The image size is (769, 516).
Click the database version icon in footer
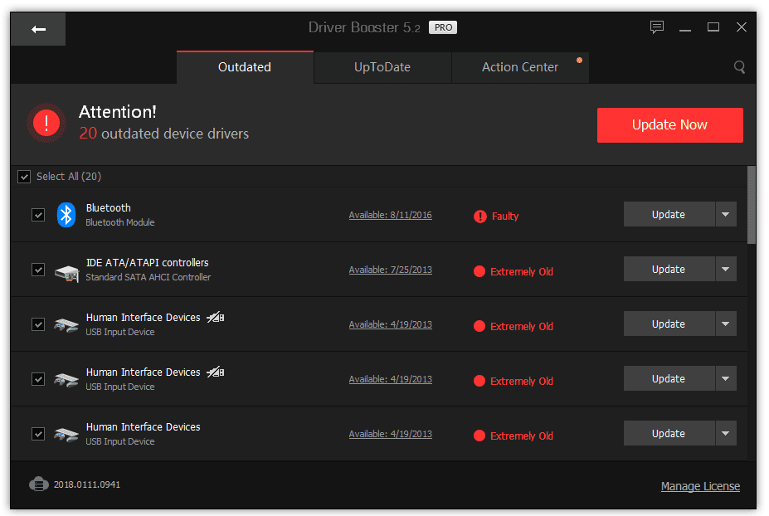pyautogui.click(x=38, y=484)
